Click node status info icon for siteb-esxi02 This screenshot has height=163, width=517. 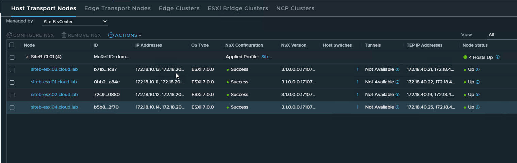click(478, 95)
